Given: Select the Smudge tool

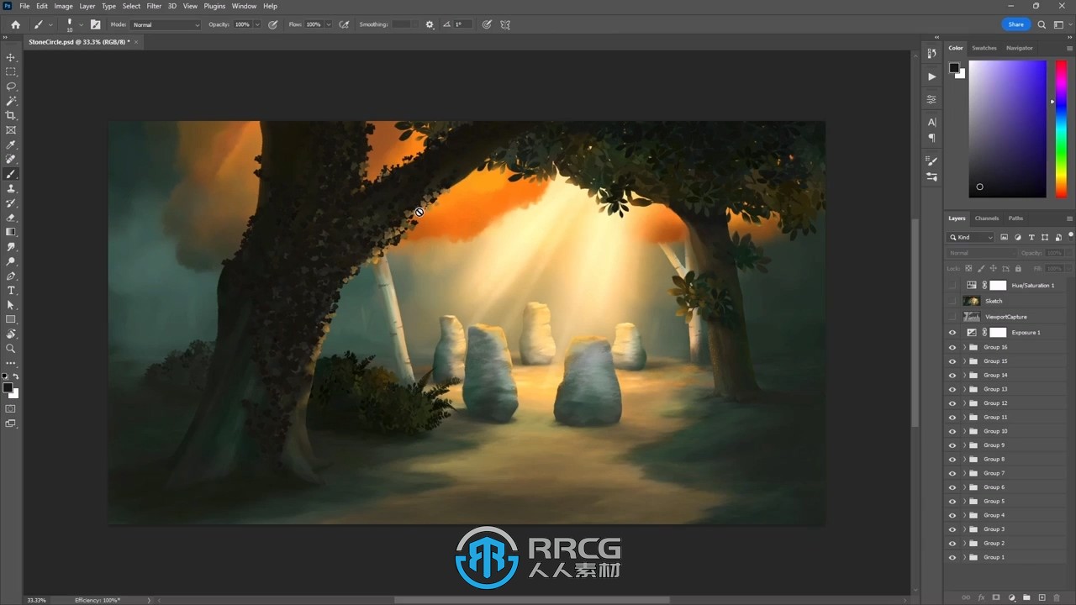Looking at the screenshot, I should (x=11, y=247).
